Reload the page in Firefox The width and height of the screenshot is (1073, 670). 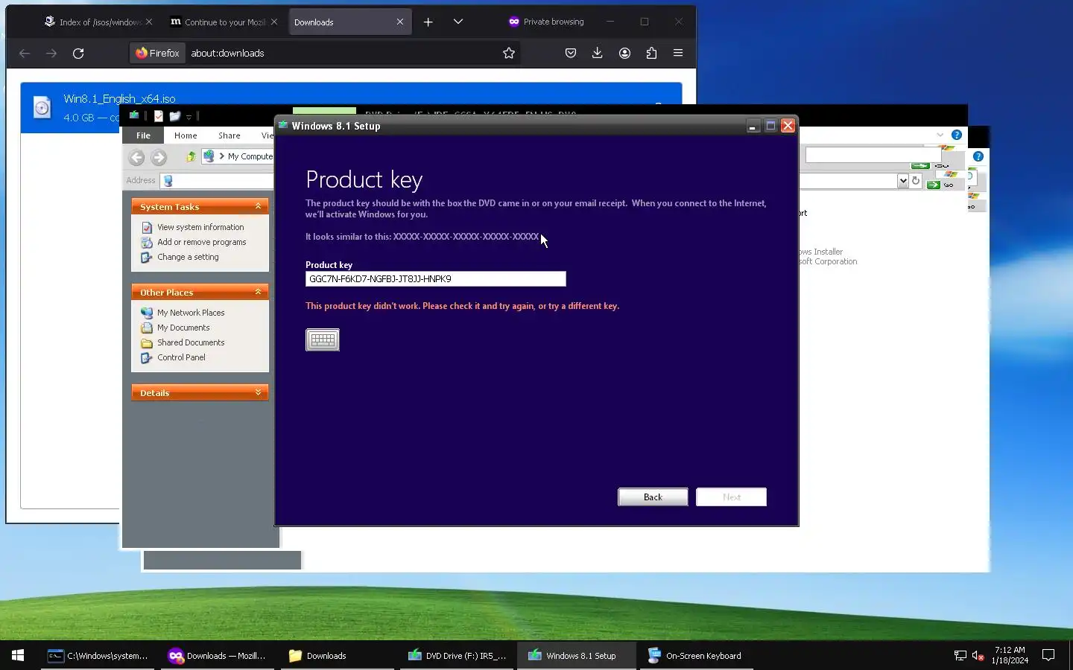(x=78, y=53)
